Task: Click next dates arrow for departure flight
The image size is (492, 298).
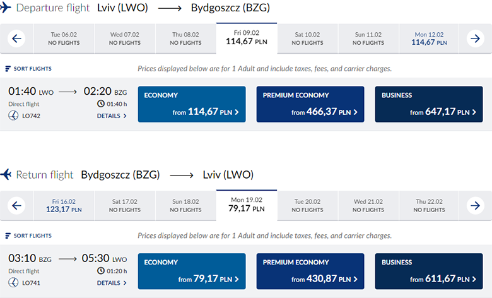Action: [x=476, y=39]
